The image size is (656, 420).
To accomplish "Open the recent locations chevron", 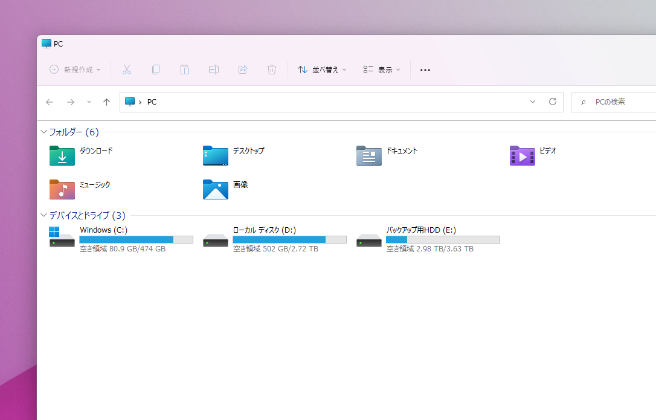I will coord(89,102).
